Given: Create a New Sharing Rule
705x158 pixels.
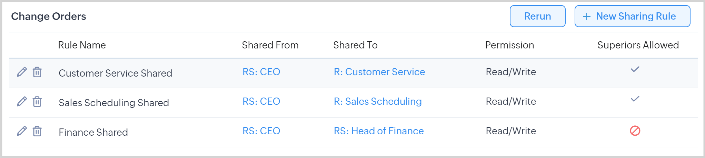Looking at the screenshot, I should [x=632, y=16].
